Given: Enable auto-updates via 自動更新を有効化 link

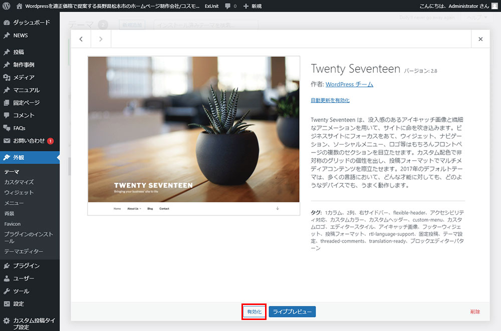Looking at the screenshot, I should point(330,100).
